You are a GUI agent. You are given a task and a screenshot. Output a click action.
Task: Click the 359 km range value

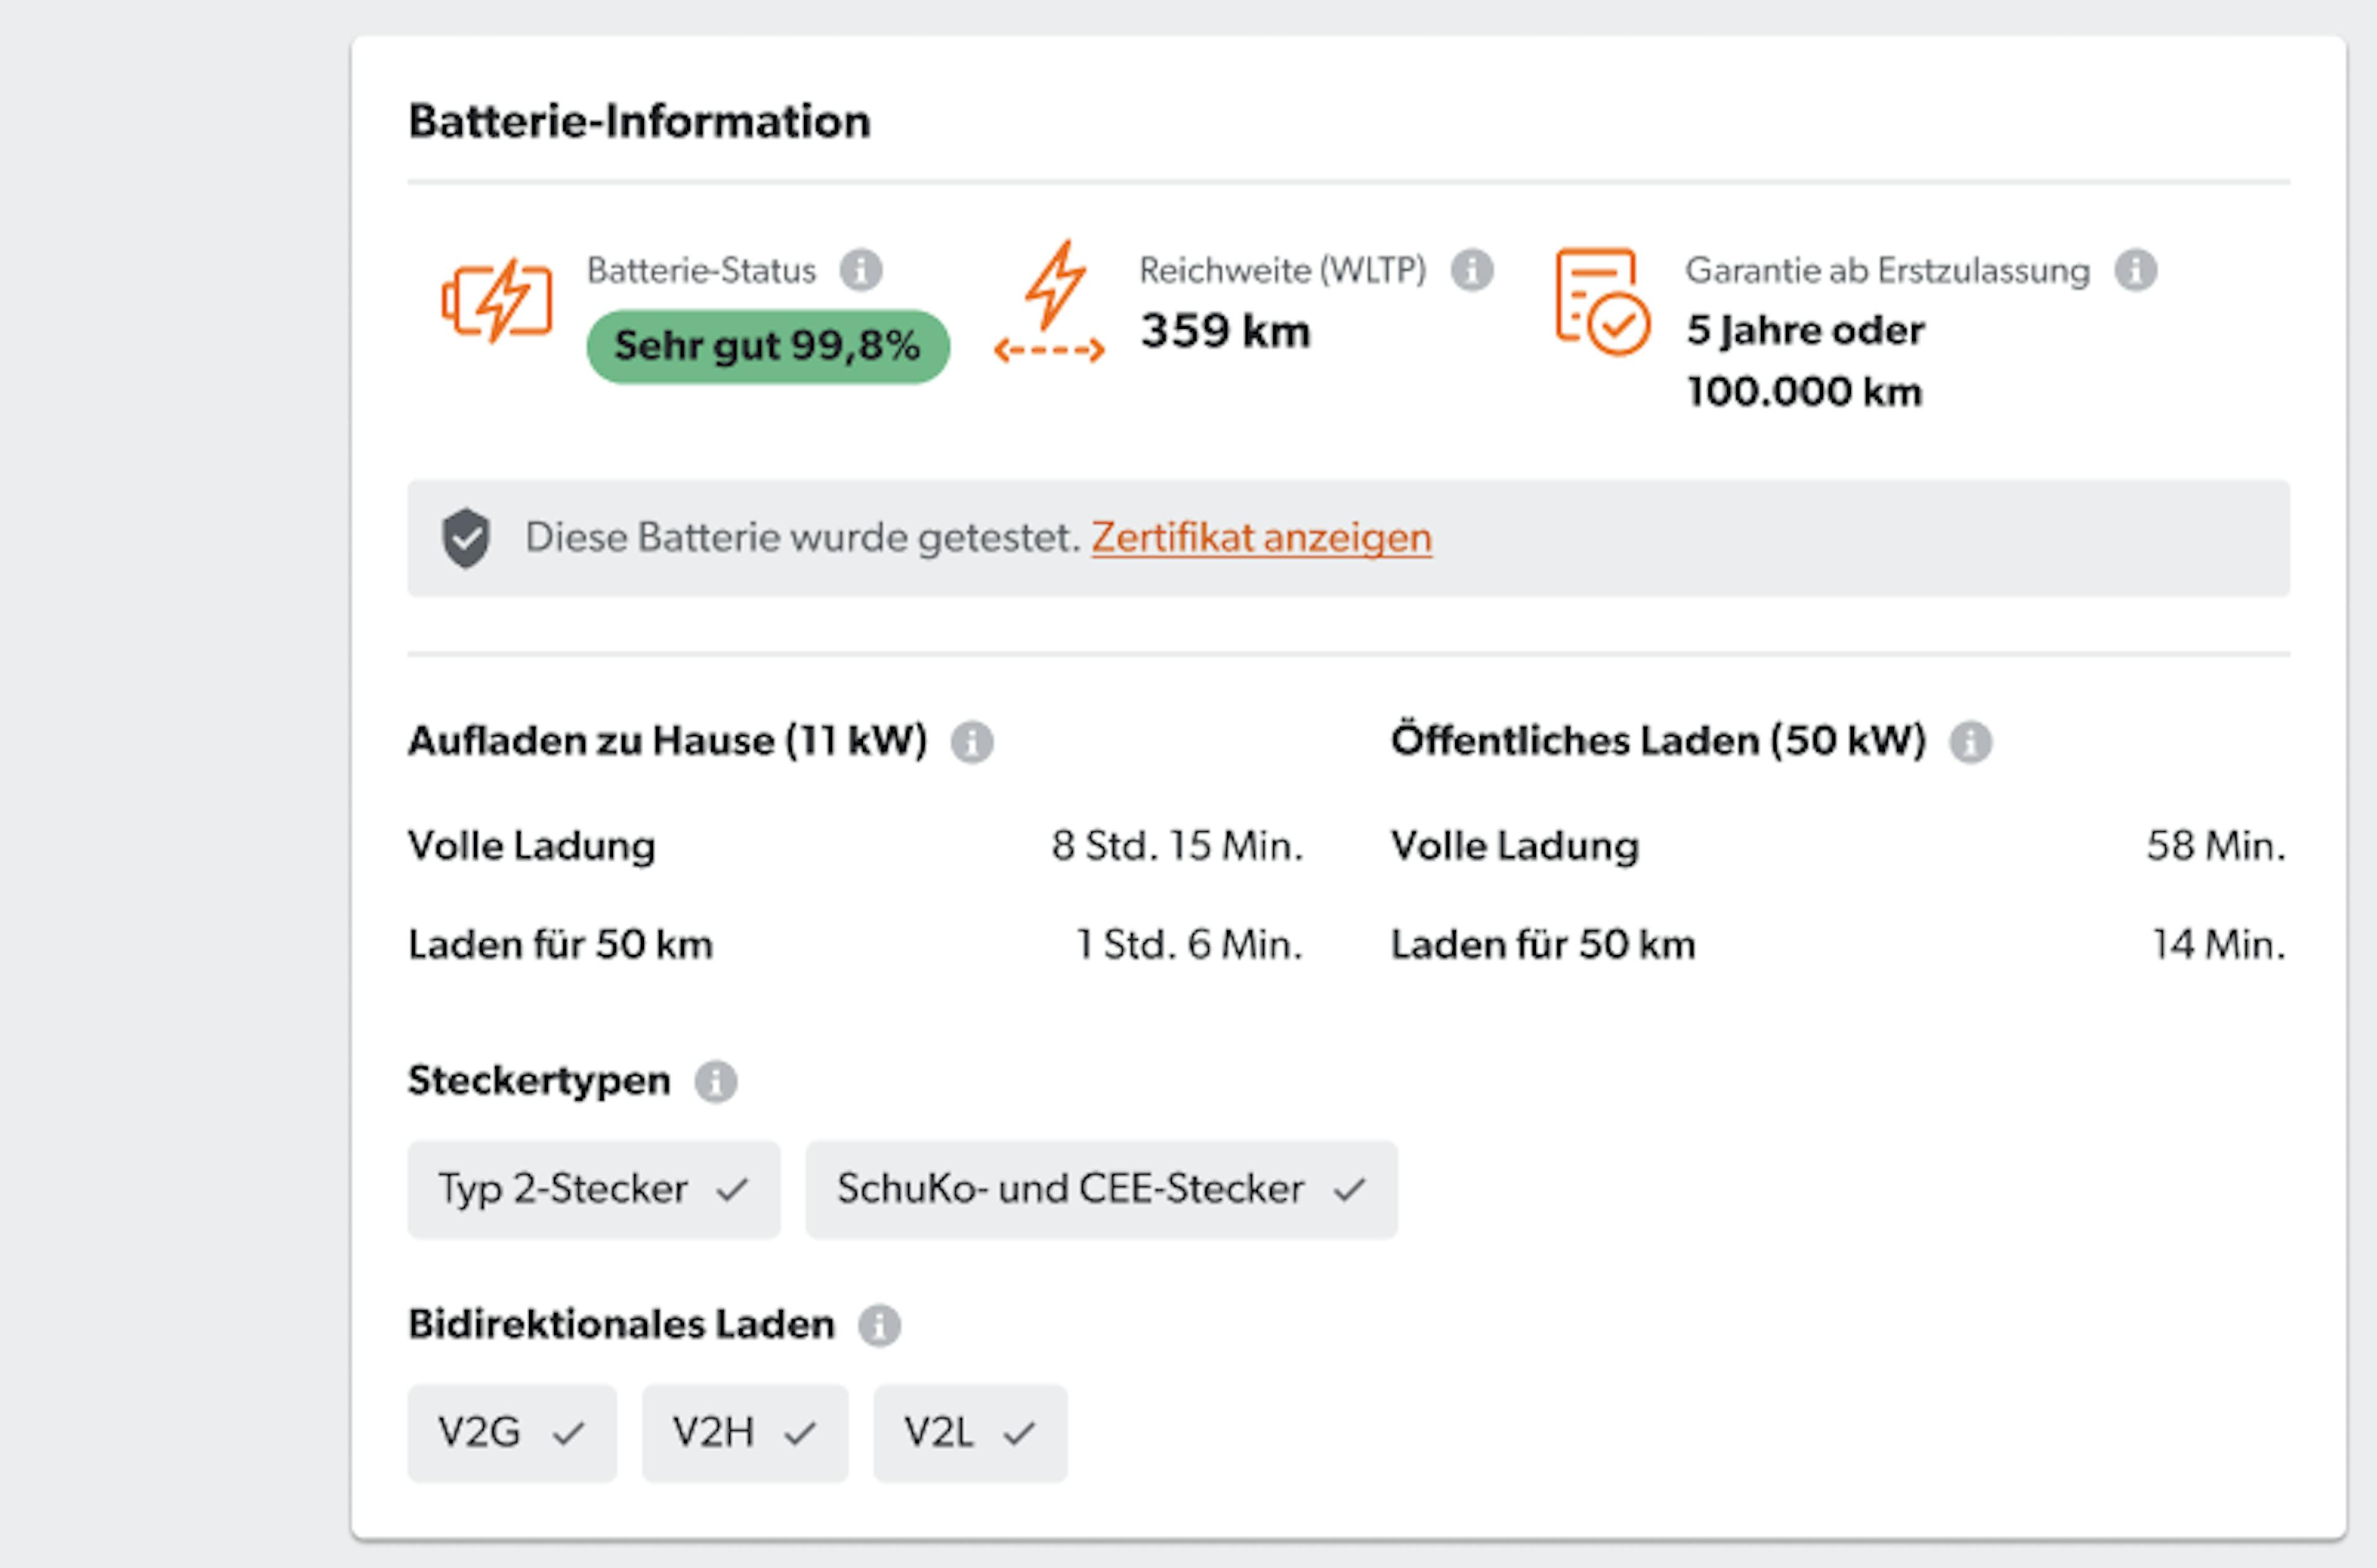click(1226, 331)
